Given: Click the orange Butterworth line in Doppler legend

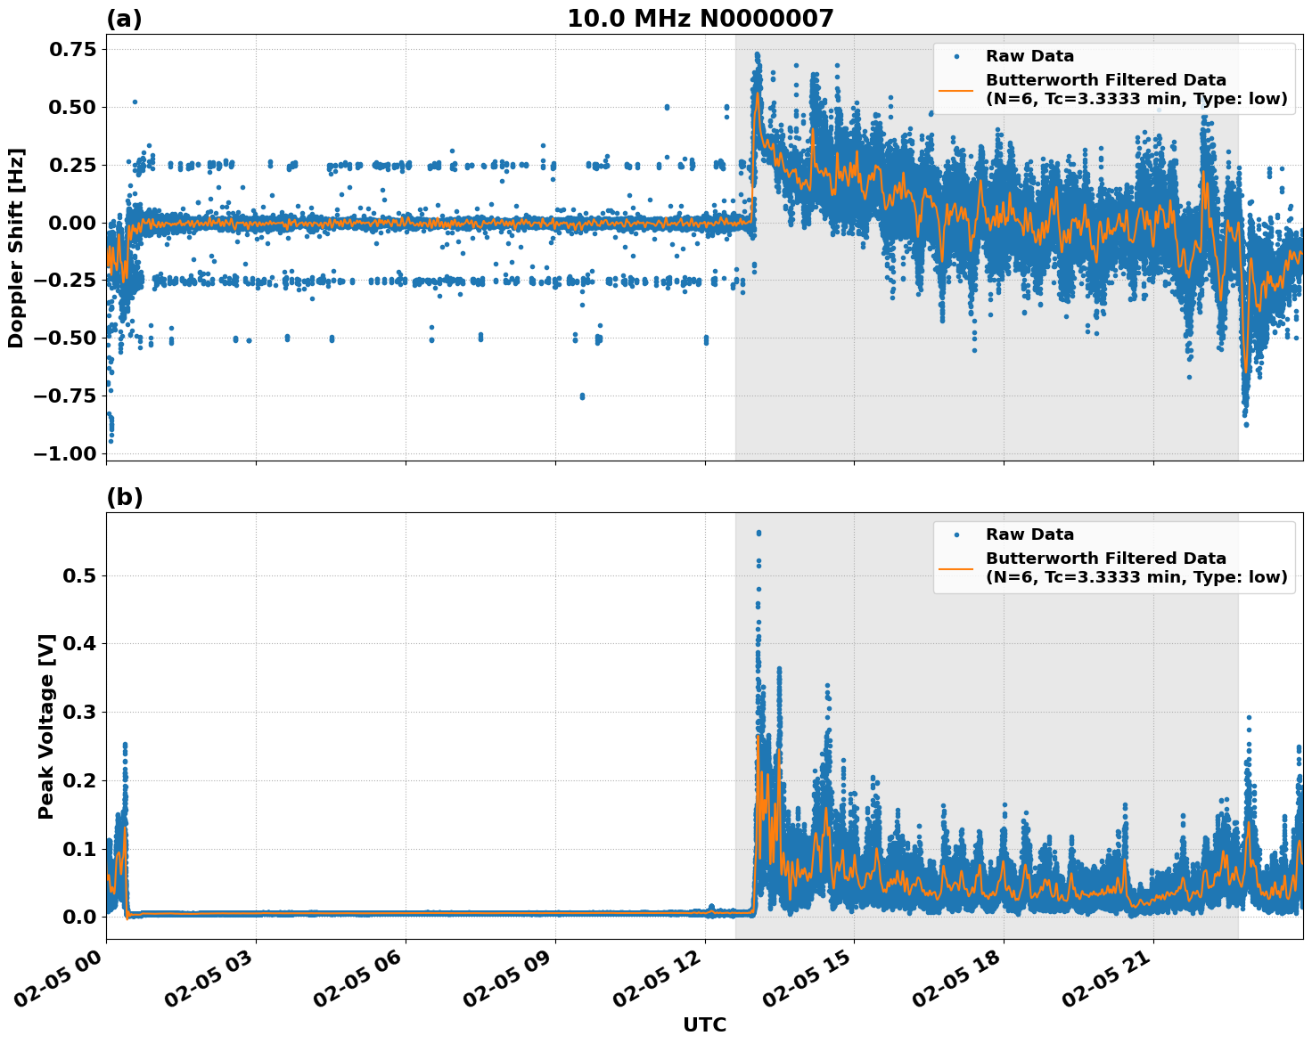Looking at the screenshot, I should 956,90.
